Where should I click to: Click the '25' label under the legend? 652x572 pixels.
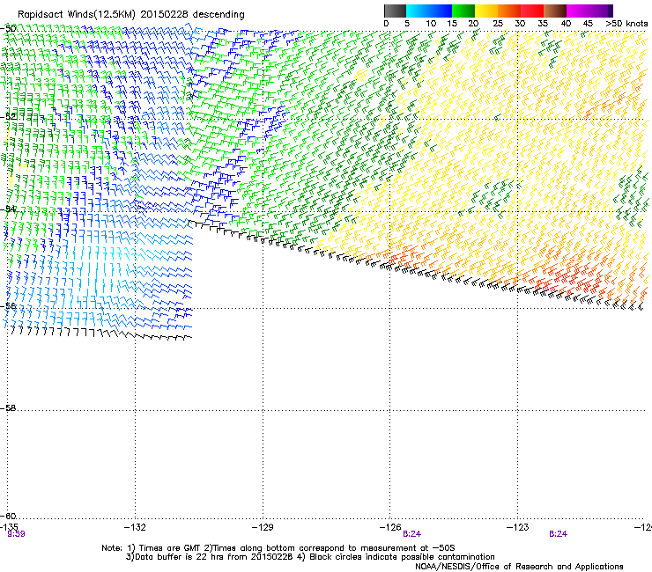pos(498,24)
